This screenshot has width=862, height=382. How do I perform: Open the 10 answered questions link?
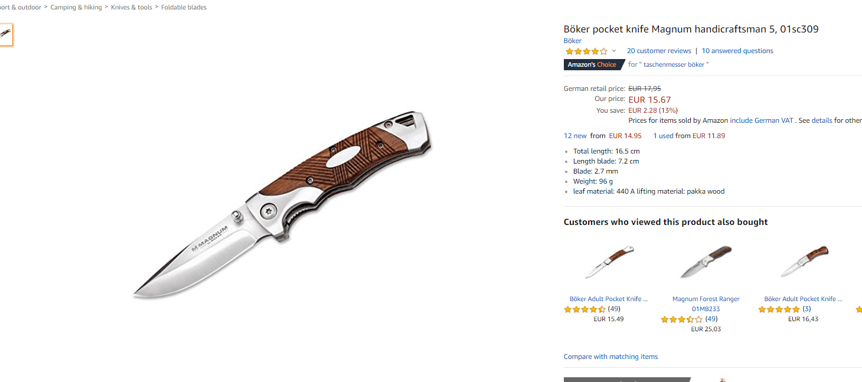point(737,51)
